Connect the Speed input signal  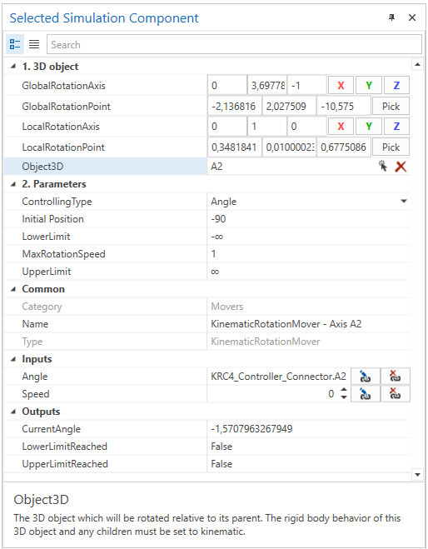(x=365, y=394)
